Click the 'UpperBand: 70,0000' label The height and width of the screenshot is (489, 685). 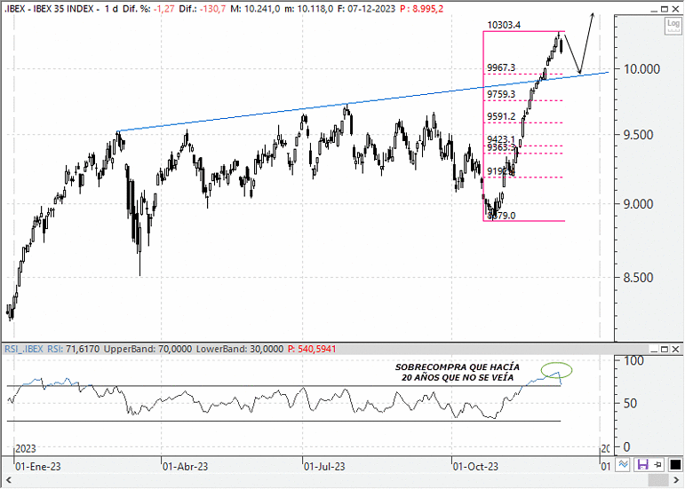pyautogui.click(x=147, y=349)
